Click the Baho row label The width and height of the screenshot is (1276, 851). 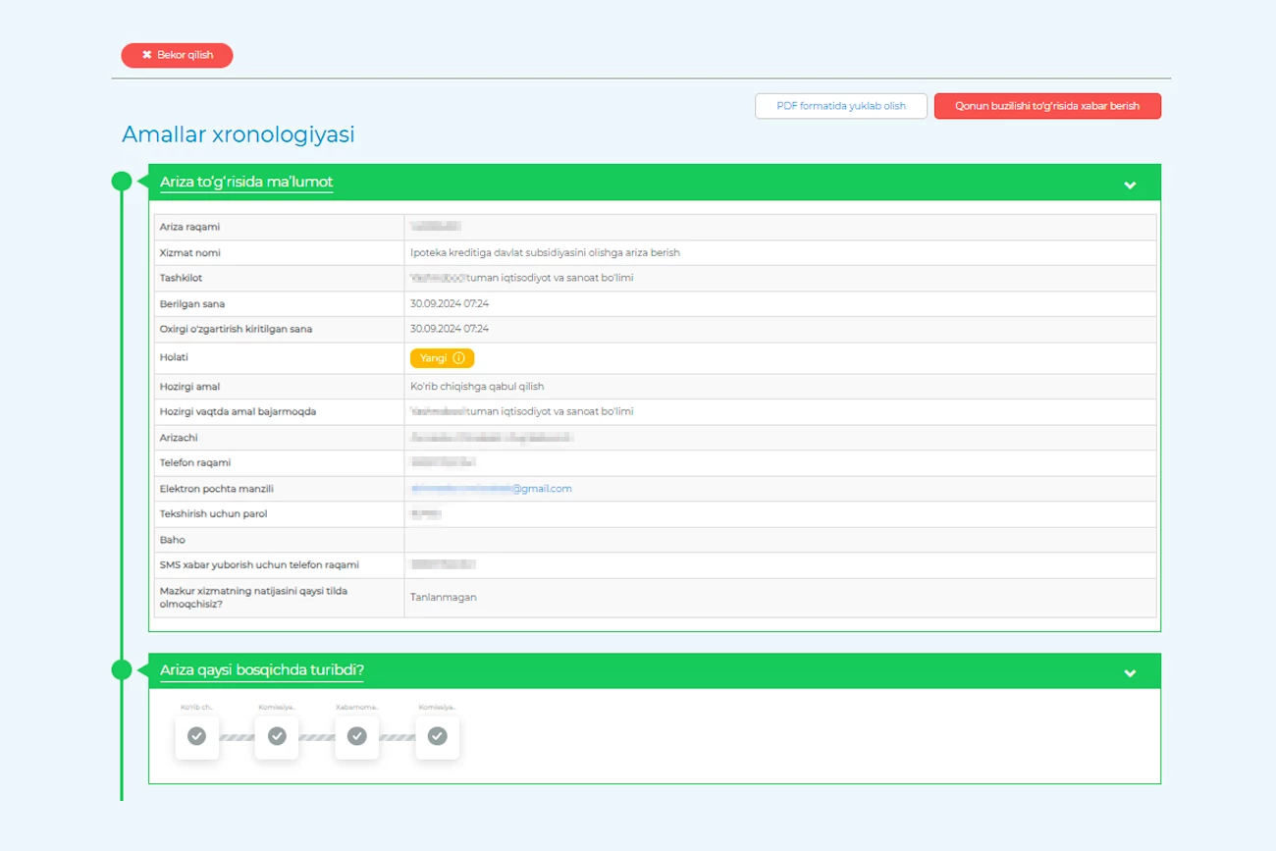[x=172, y=540]
